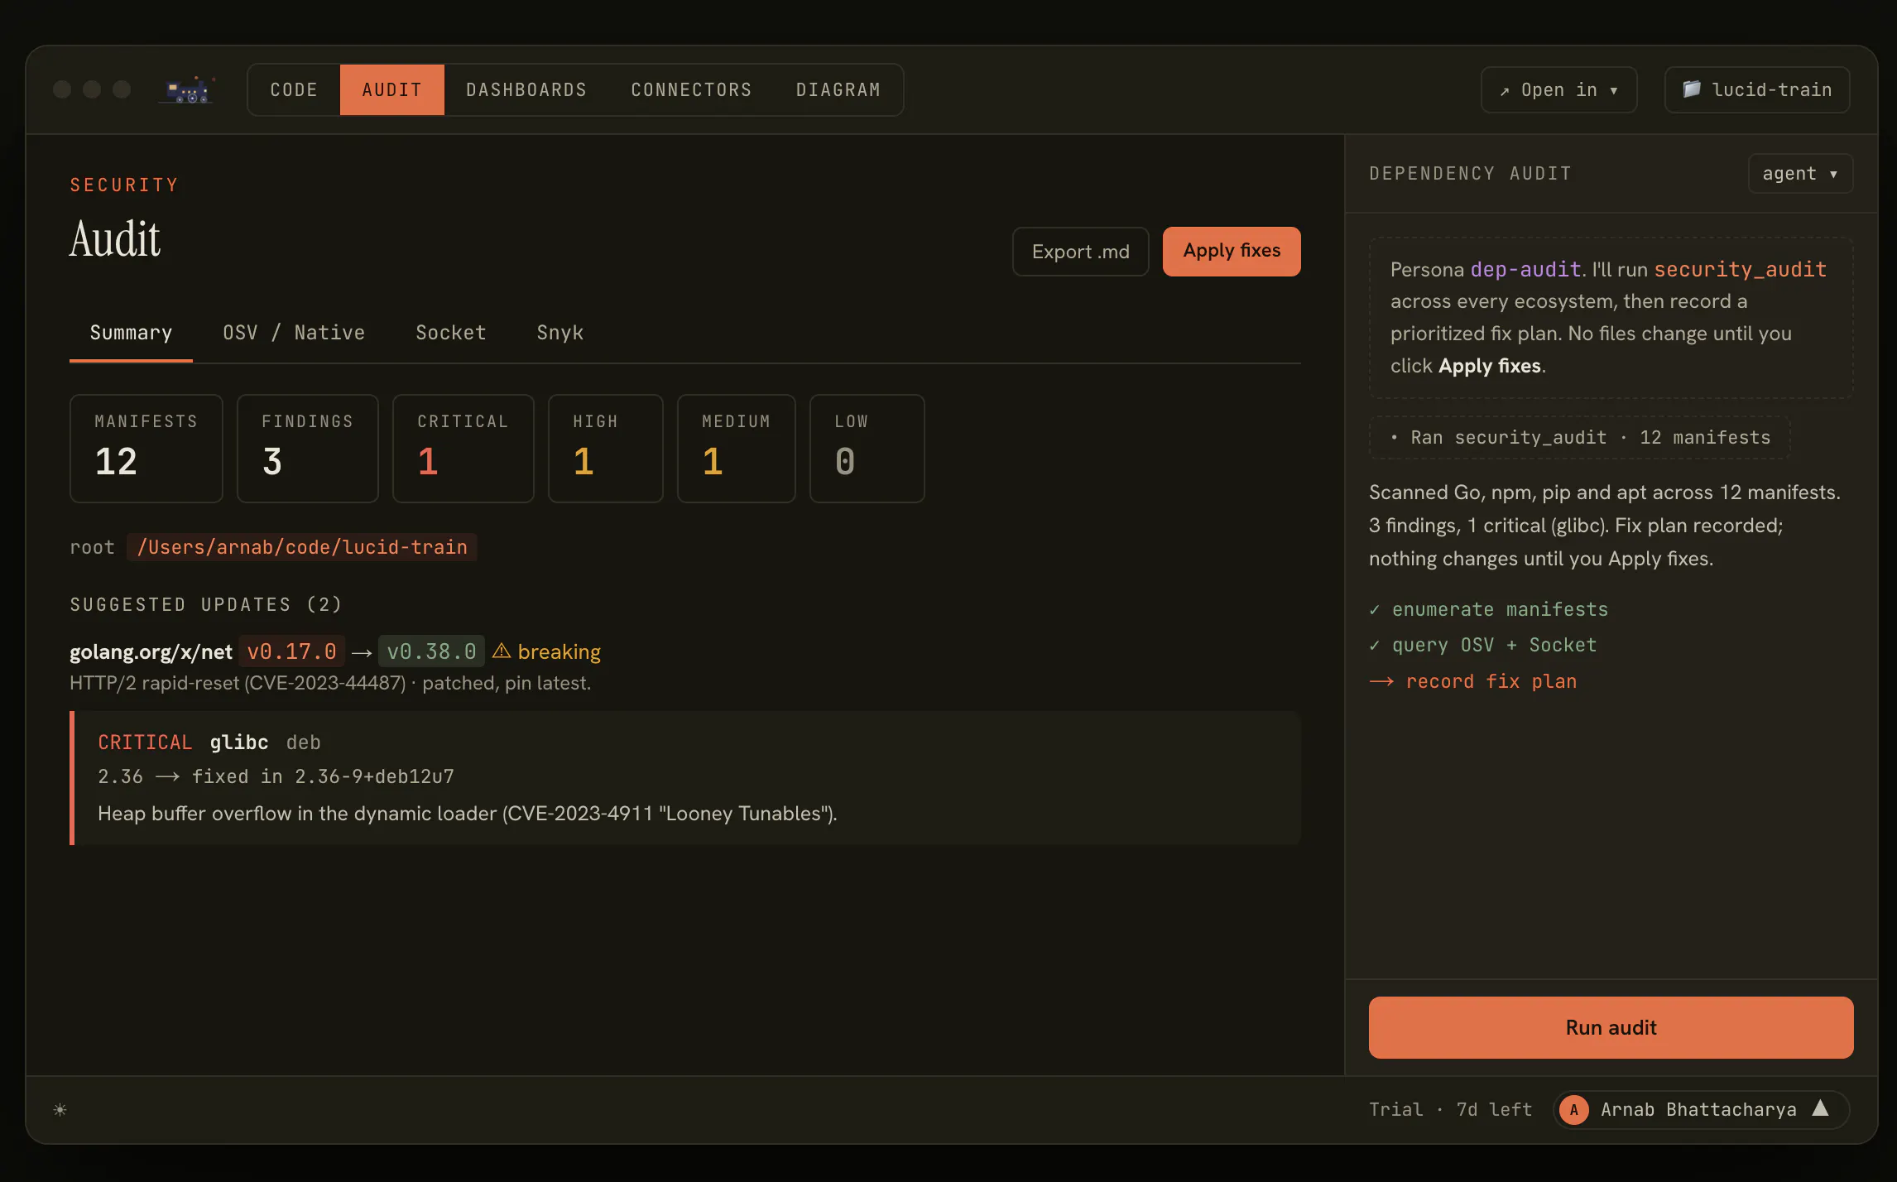This screenshot has height=1182, width=1897.
Task: Open the Socket sub-tab
Action: point(451,333)
